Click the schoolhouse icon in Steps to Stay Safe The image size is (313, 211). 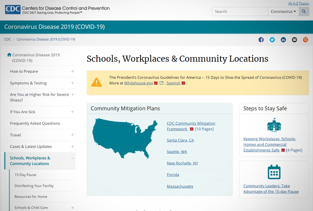pos(274,125)
